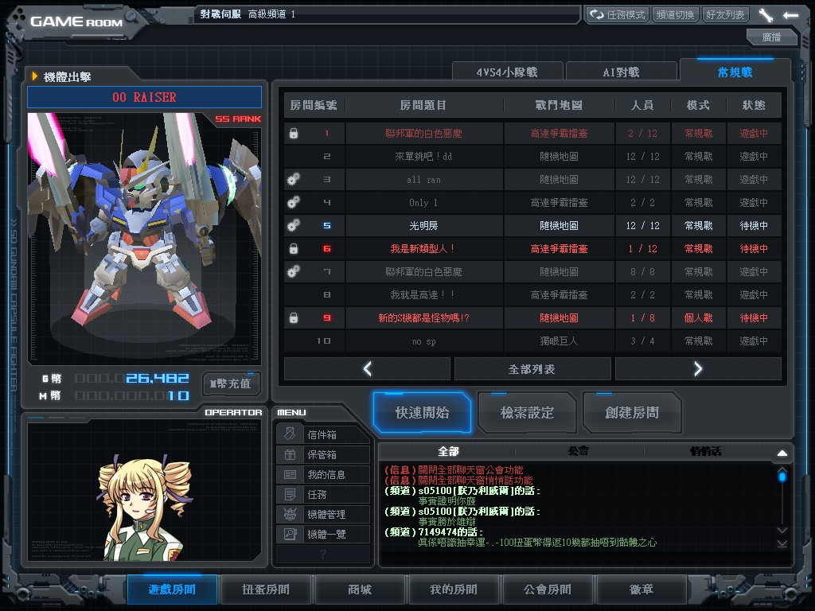Open the 任務 missions icon
Image resolution: width=815 pixels, height=611 pixels.
(x=290, y=494)
